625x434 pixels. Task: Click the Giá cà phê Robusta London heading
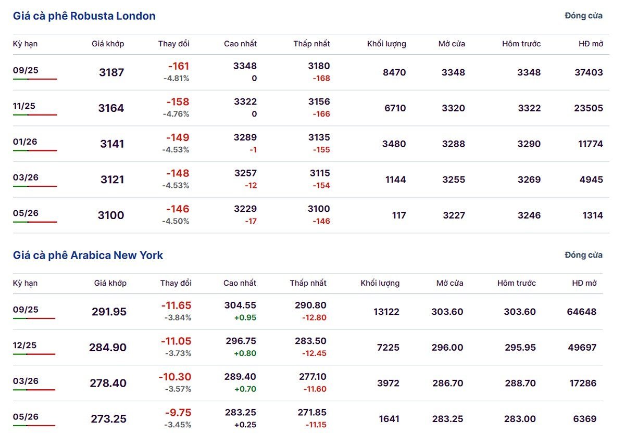[x=84, y=16]
